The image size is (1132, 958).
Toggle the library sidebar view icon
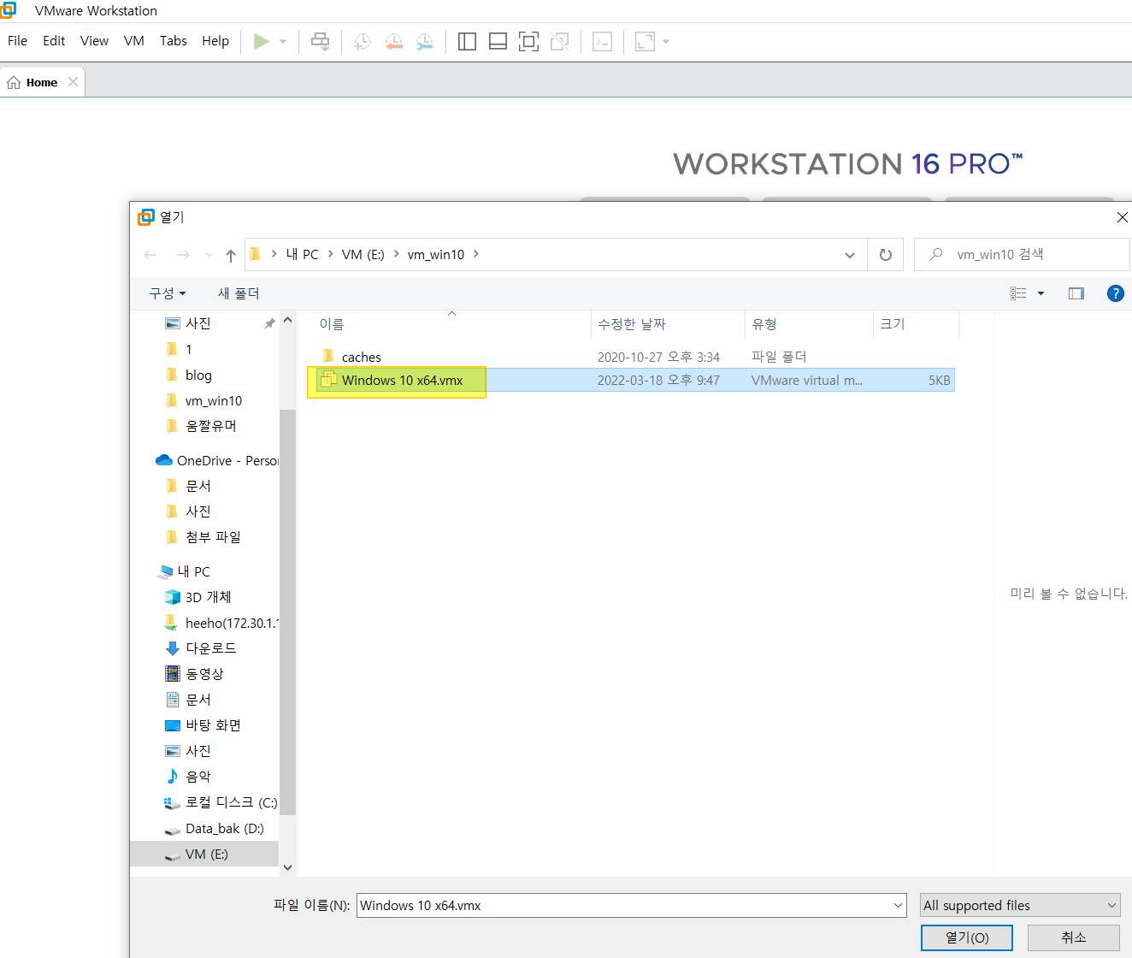click(467, 41)
